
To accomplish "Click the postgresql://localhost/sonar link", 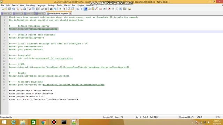I will [x=54, y=58].
